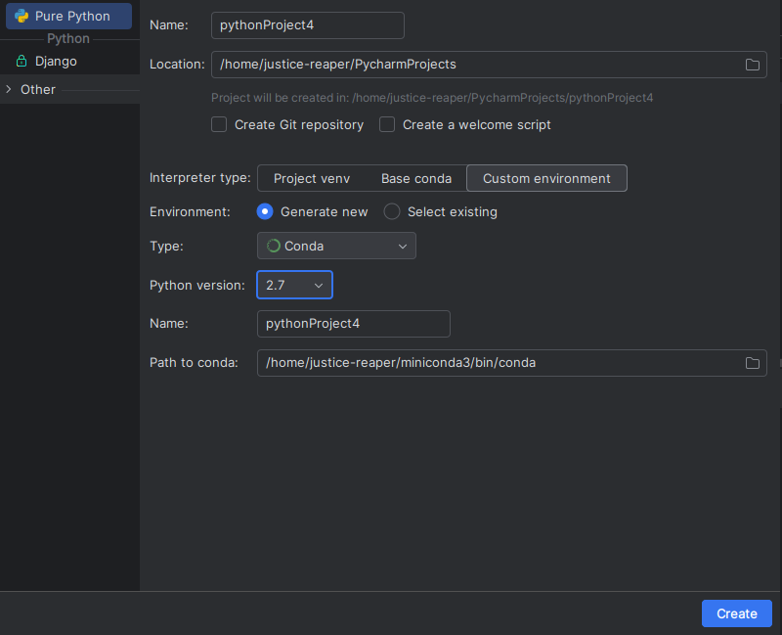Edit the Path to conda field

tap(511, 363)
